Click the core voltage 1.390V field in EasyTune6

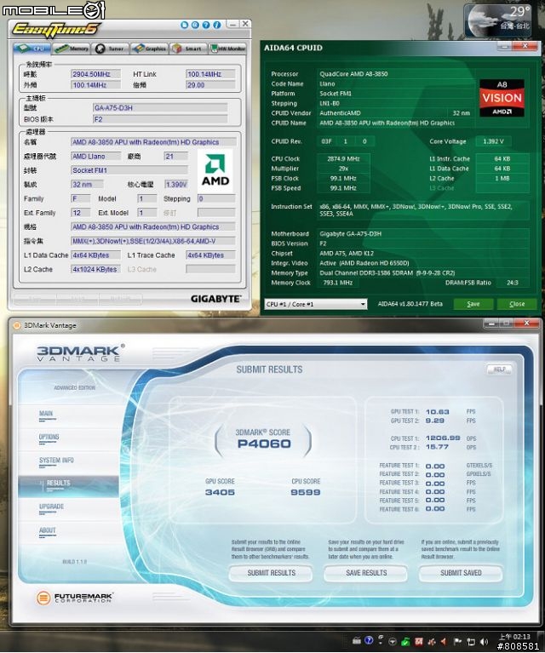[x=175, y=185]
